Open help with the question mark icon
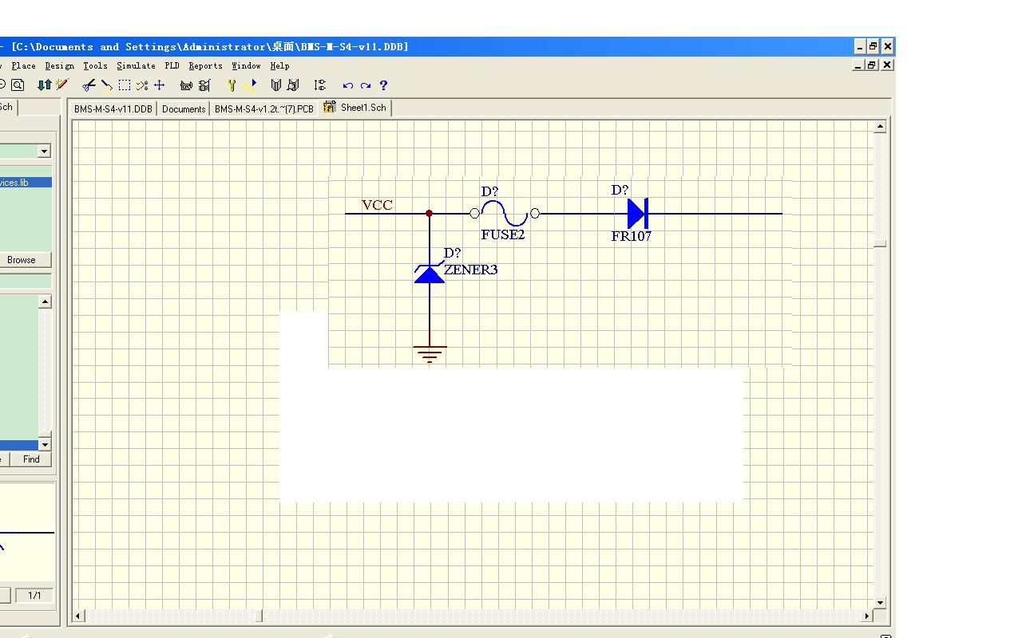 pyautogui.click(x=383, y=85)
